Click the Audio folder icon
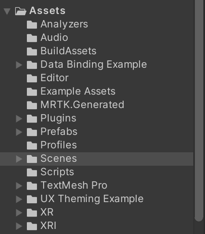This screenshot has width=205, height=234. 32,38
